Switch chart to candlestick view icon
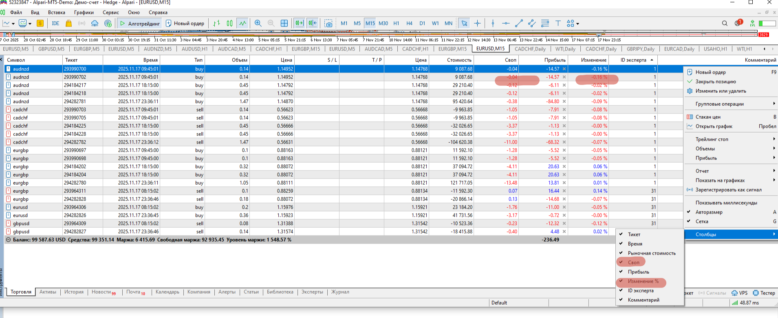 point(229,24)
